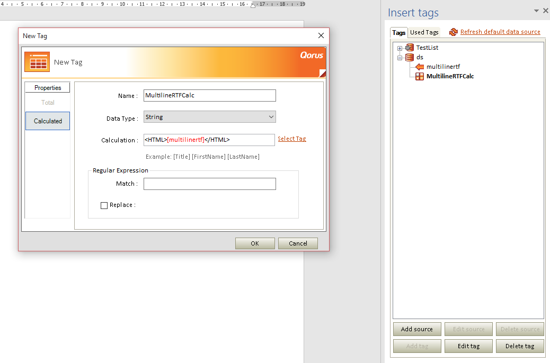Switch to the Used Tags tab

(x=424, y=32)
